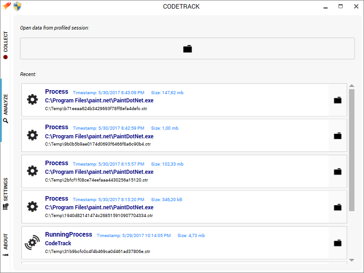Click the UAC shield icon in title bar

pyautogui.click(x=17, y=6)
